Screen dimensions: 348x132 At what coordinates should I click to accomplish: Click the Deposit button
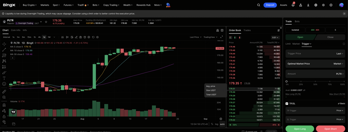click(270, 5)
